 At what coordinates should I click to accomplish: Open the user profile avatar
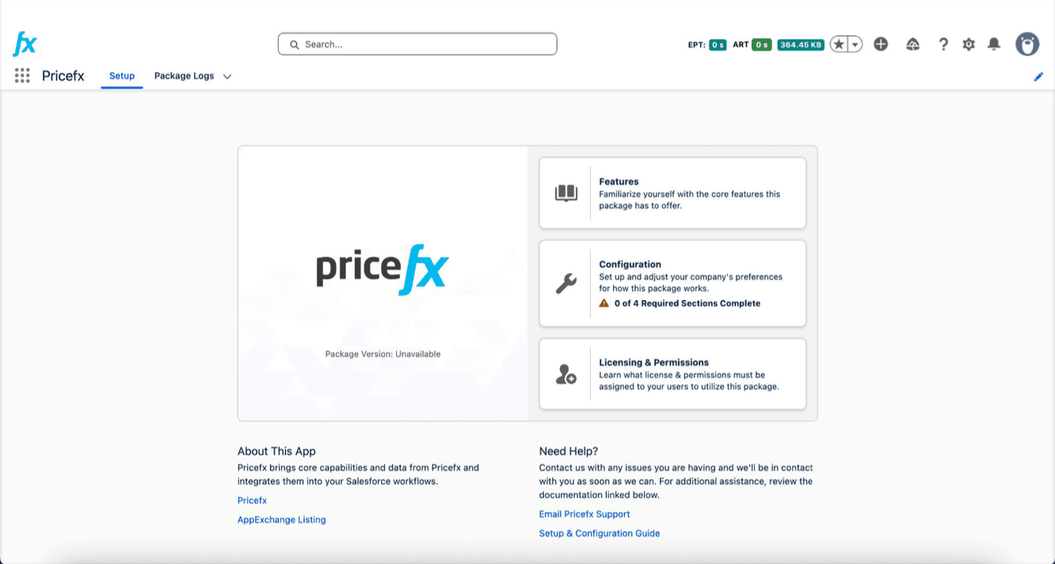[x=1027, y=44]
